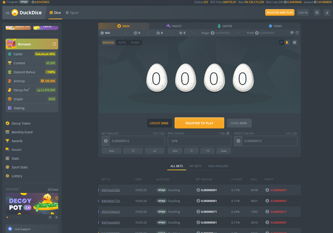The height and width of the screenshot is (233, 333).
Task: Open bet ID 69d7eee6665
Action: click(x=111, y=223)
